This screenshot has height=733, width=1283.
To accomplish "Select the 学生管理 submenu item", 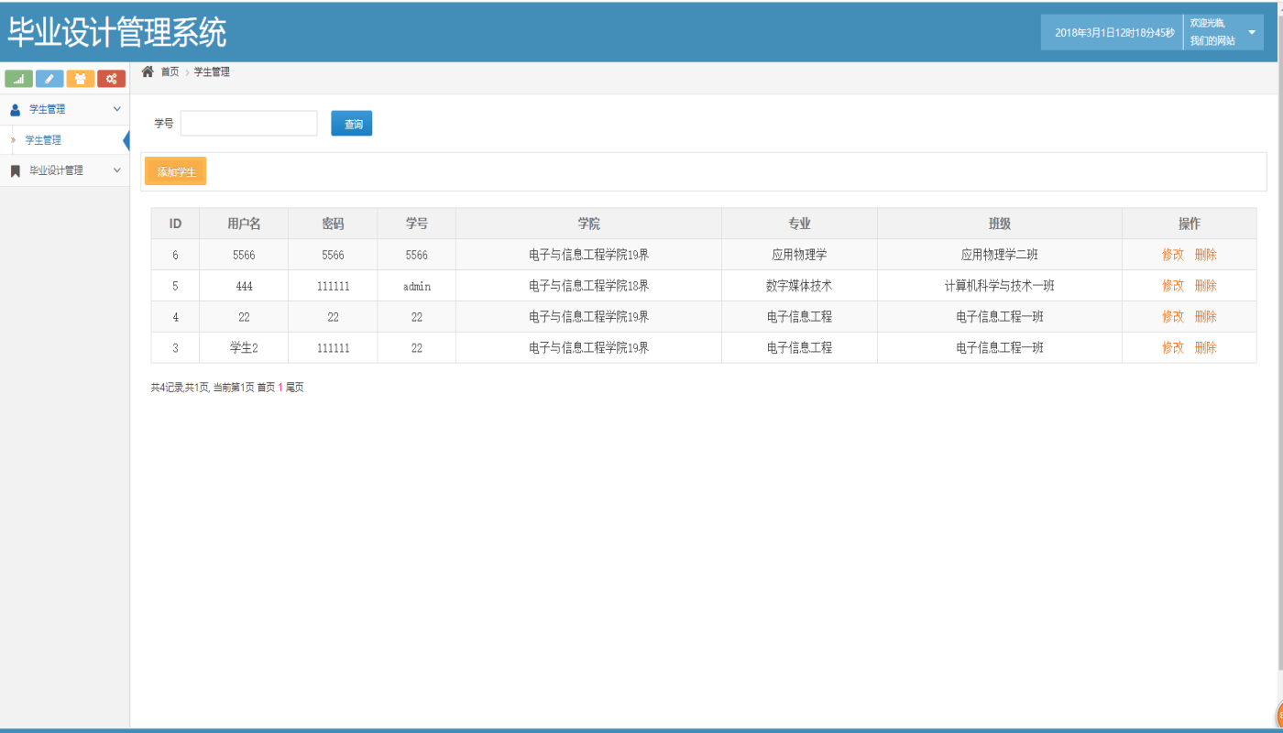I will coord(43,140).
